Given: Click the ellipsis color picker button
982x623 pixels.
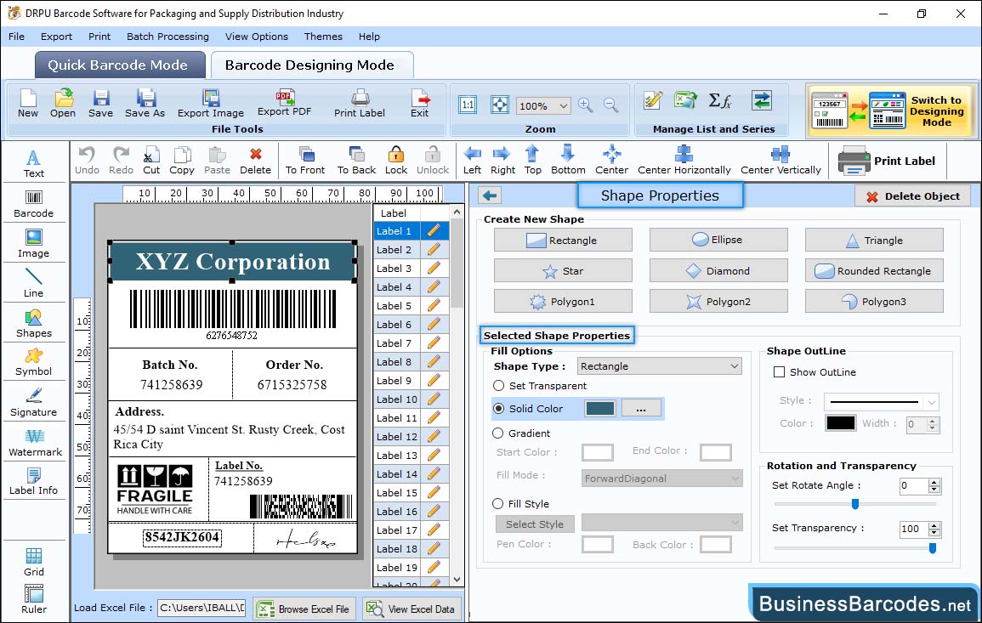Looking at the screenshot, I should [641, 408].
